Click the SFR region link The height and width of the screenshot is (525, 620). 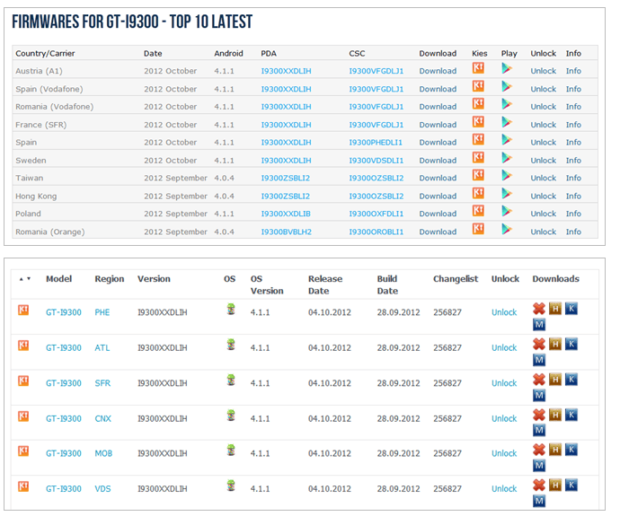pos(102,383)
